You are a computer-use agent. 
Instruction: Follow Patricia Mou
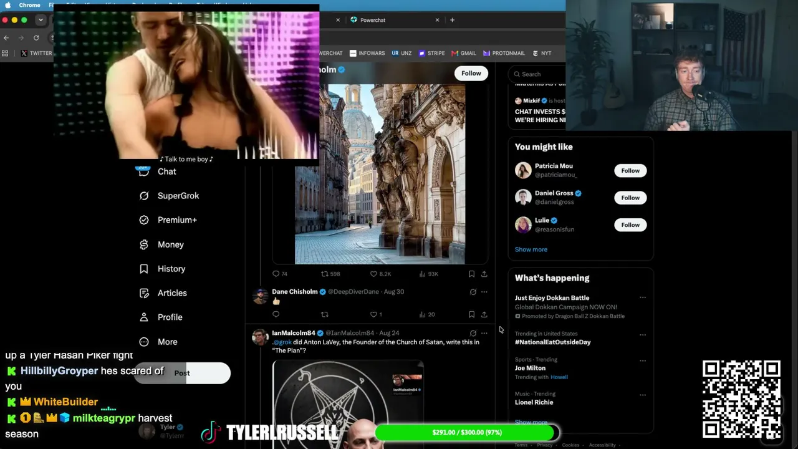point(630,171)
